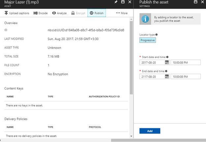Click the Content Keys section heading

(14, 89)
